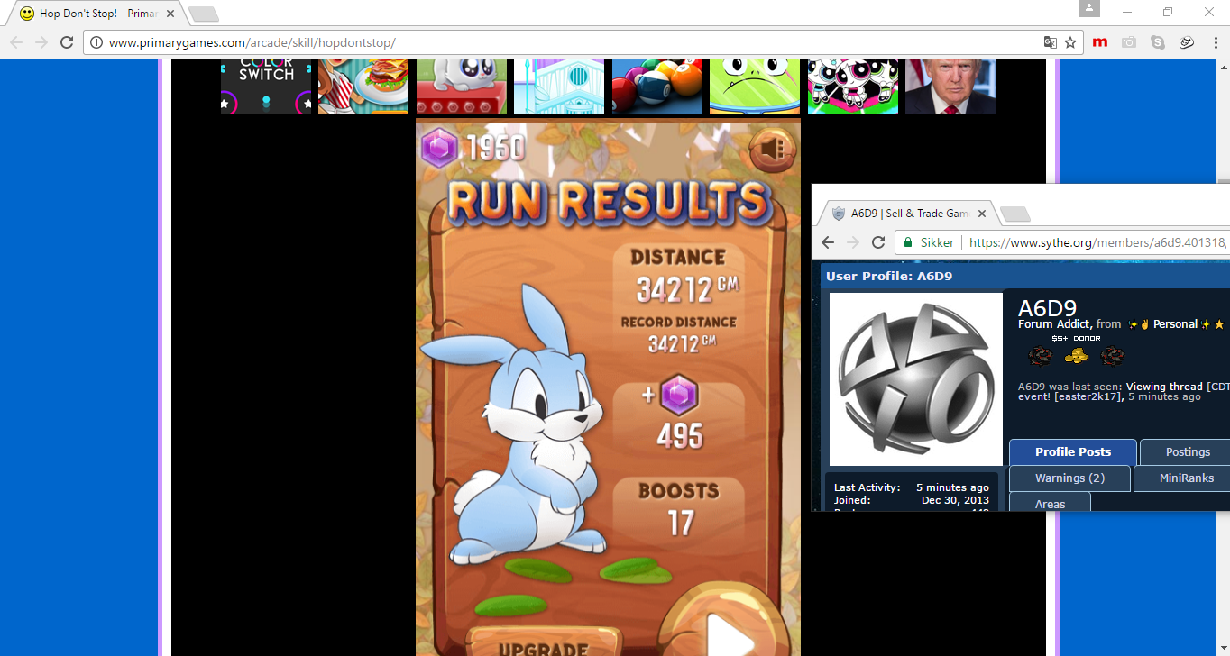Bookmark this page with the star icon
Image resolution: width=1230 pixels, height=656 pixels.
[1070, 42]
